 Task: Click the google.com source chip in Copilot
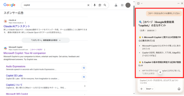[151, 31]
